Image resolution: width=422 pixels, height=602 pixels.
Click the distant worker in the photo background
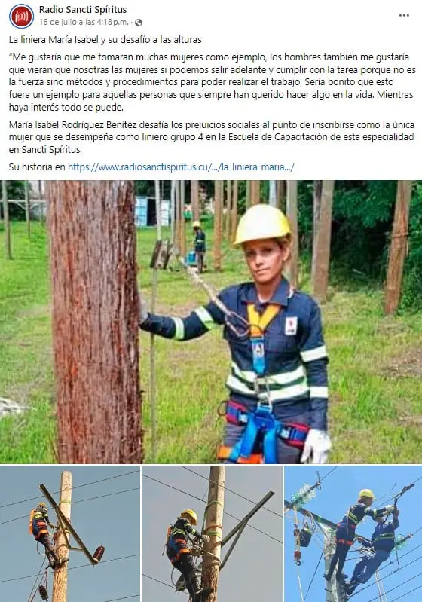point(198,246)
